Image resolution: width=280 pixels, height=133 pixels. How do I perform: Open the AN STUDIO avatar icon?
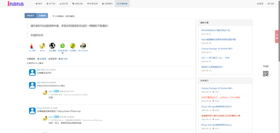tap(83, 46)
